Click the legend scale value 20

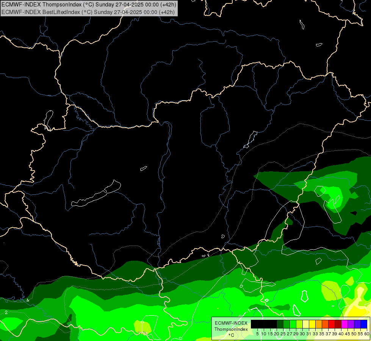click(277, 334)
